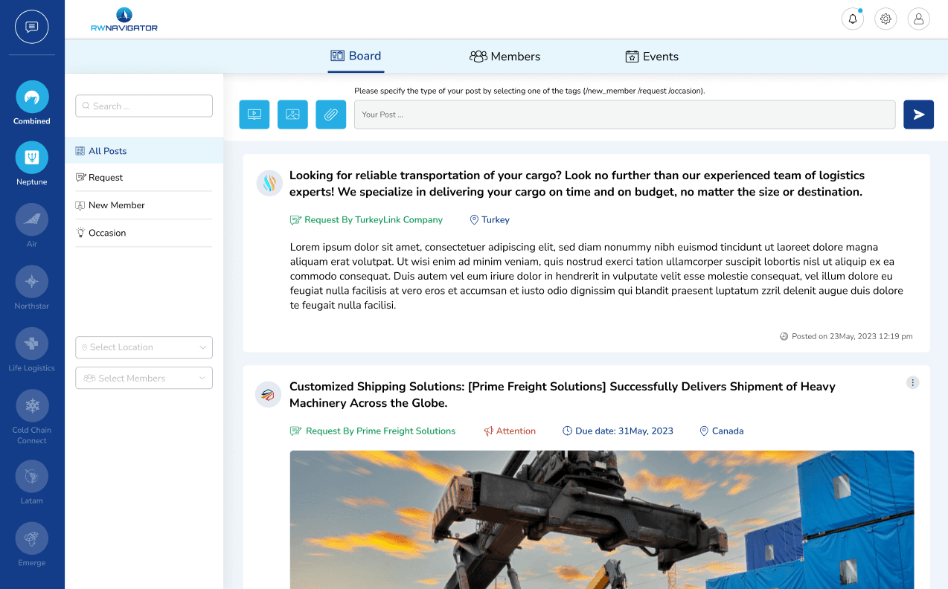Screen dimensions: 948x589
Task: Send the post with arrow button
Action: pyautogui.click(x=919, y=115)
